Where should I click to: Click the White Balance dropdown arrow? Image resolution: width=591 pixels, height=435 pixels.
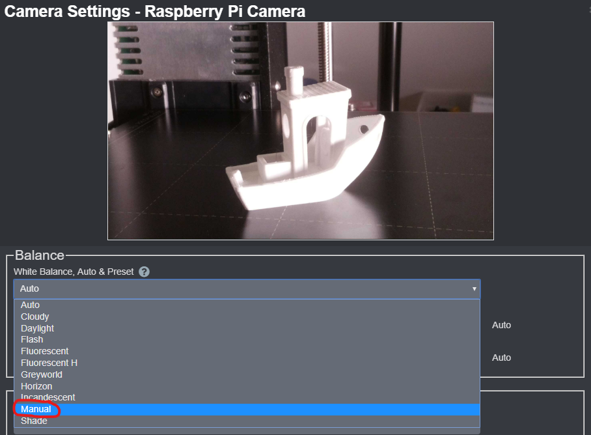474,288
